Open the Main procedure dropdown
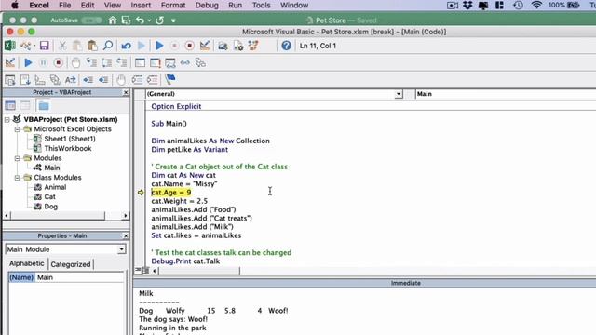This screenshot has height=335, width=596. tap(505, 94)
